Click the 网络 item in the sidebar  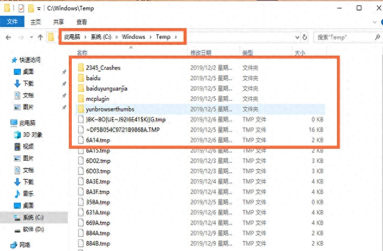click(25, 244)
